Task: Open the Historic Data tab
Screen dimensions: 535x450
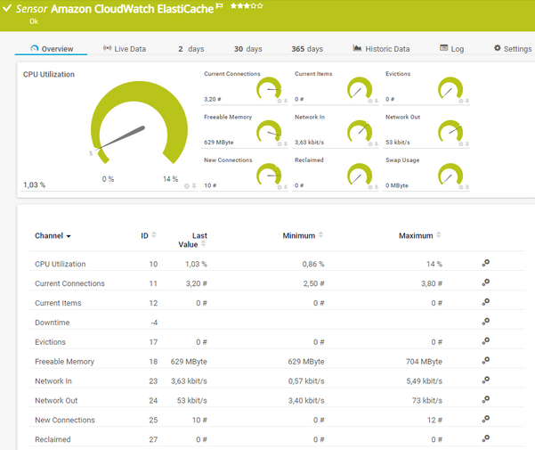Action: (381, 49)
